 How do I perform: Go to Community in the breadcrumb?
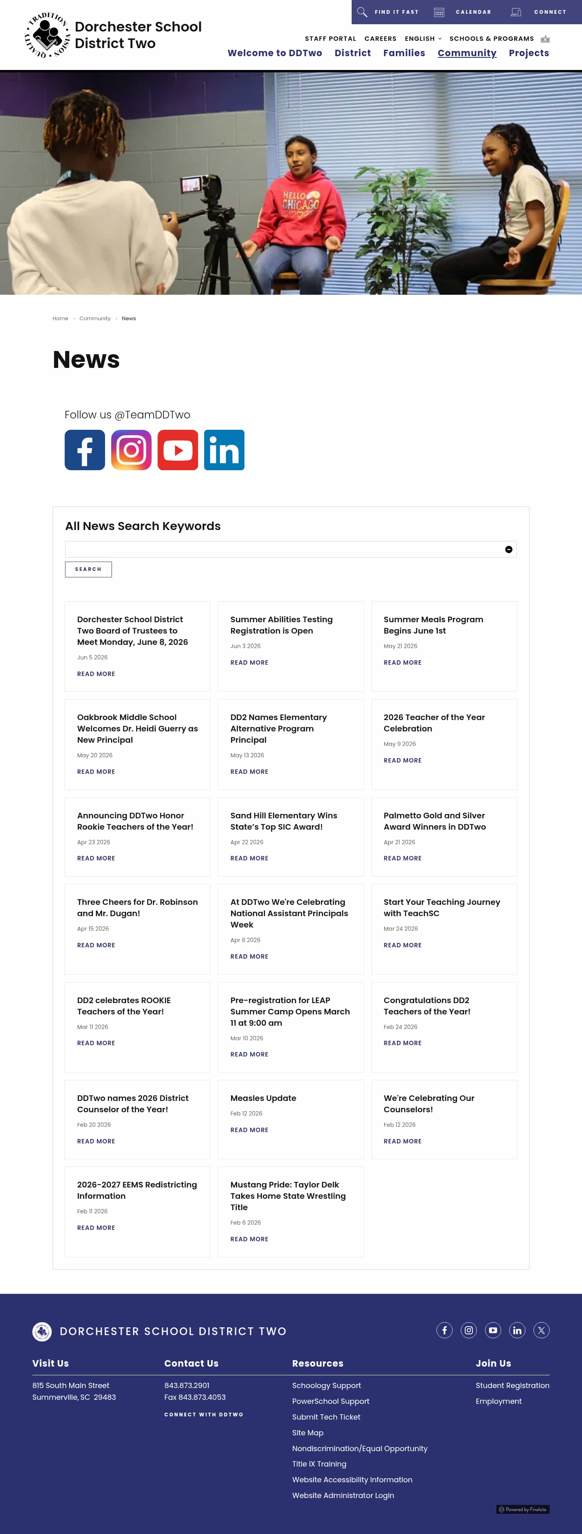point(95,319)
